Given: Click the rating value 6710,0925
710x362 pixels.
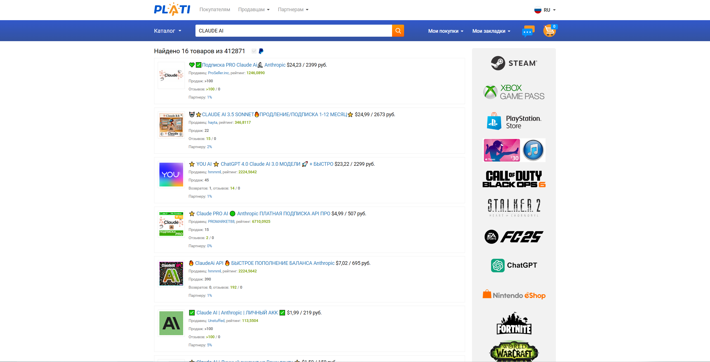Looking at the screenshot, I should 261,221.
